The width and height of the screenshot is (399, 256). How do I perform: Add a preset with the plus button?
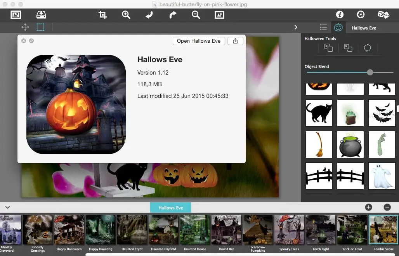click(368, 207)
